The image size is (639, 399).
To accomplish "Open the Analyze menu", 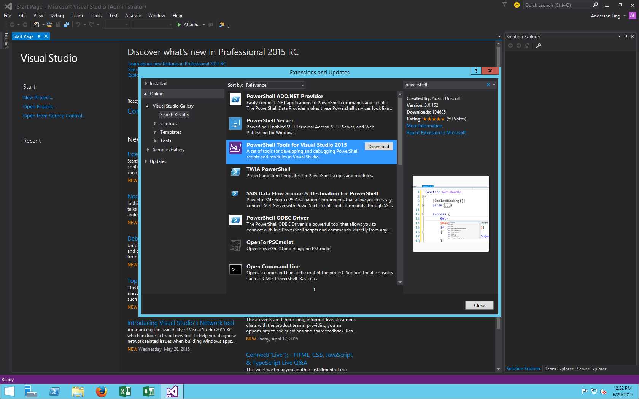I will coord(133,16).
